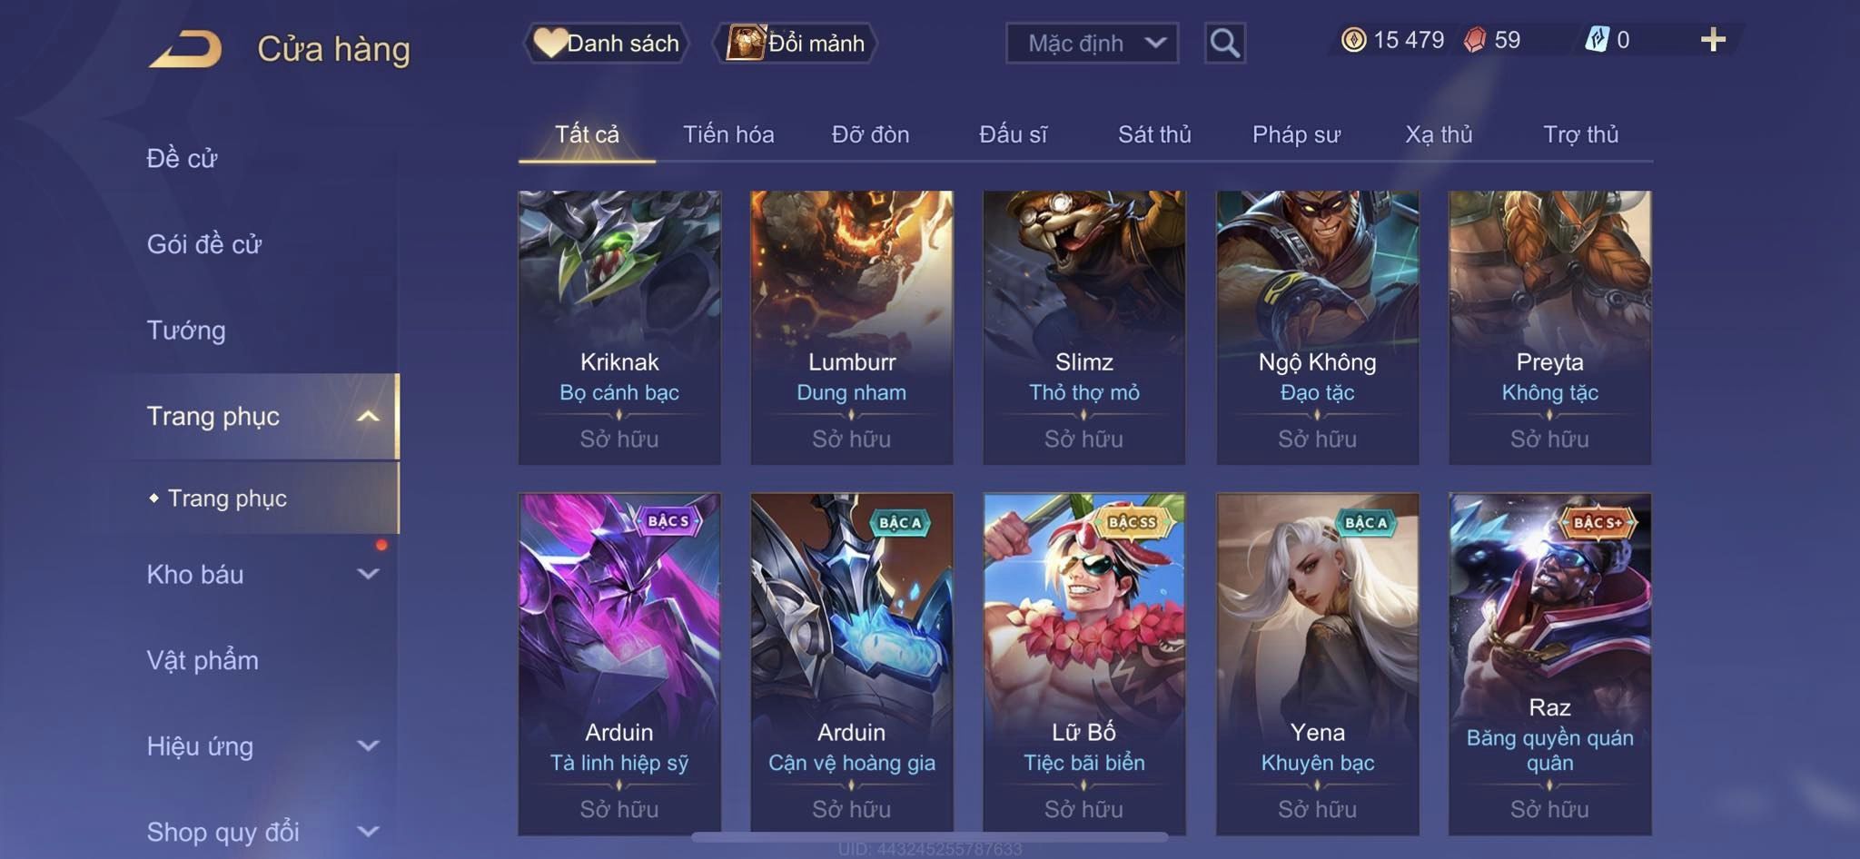The height and width of the screenshot is (859, 1860).
Task: Tap the blue voucher ticket icon
Action: (x=1597, y=40)
